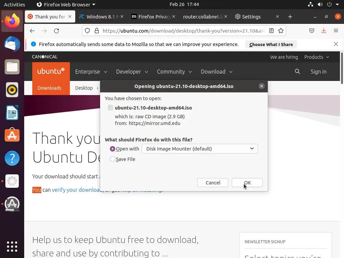
Task: Open Software Updater in the dock
Action: click(x=12, y=204)
